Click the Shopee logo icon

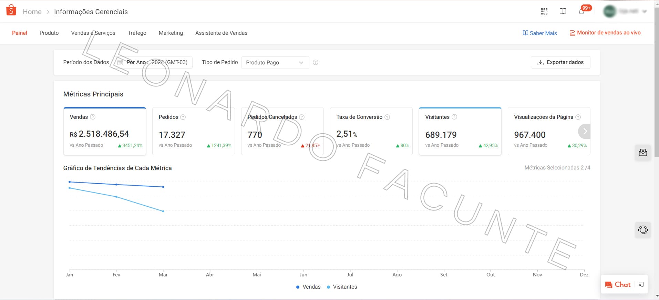pyautogui.click(x=11, y=10)
